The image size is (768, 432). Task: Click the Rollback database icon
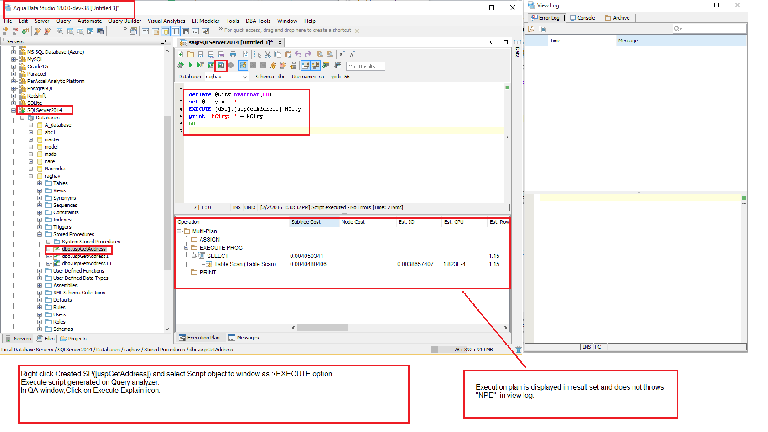point(263,65)
